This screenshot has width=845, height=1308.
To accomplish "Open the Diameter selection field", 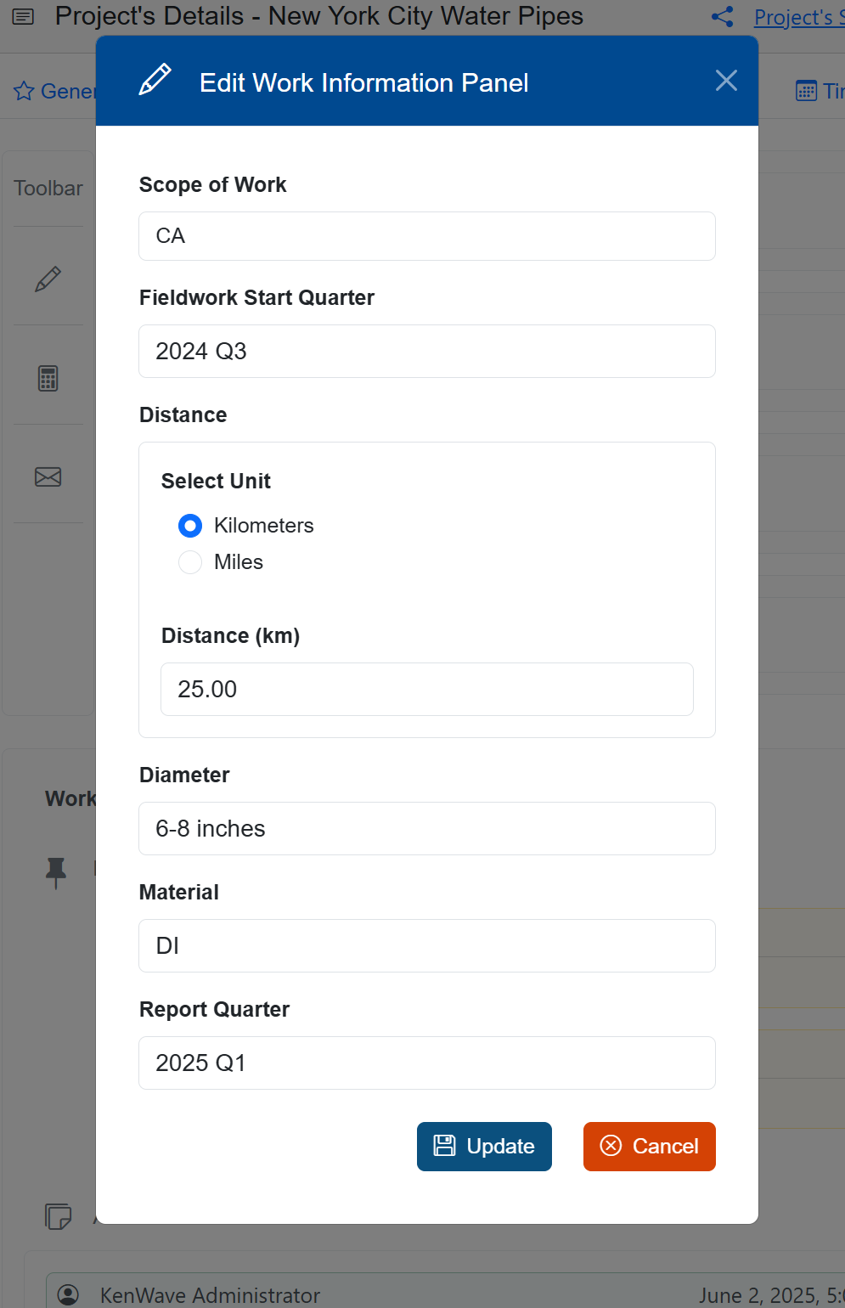I will click(426, 828).
